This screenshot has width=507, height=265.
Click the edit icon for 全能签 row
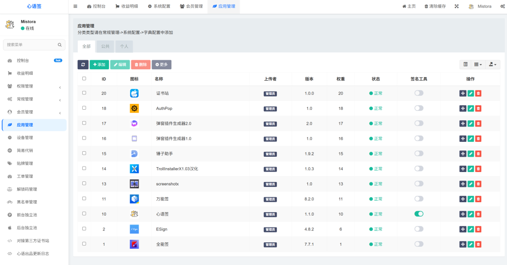[470, 244]
